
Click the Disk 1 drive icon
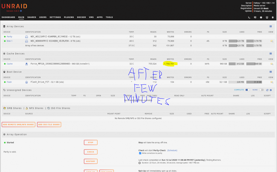coord(27,41)
